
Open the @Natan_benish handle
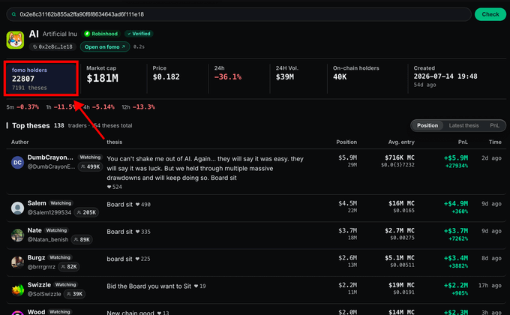[x=48, y=240]
